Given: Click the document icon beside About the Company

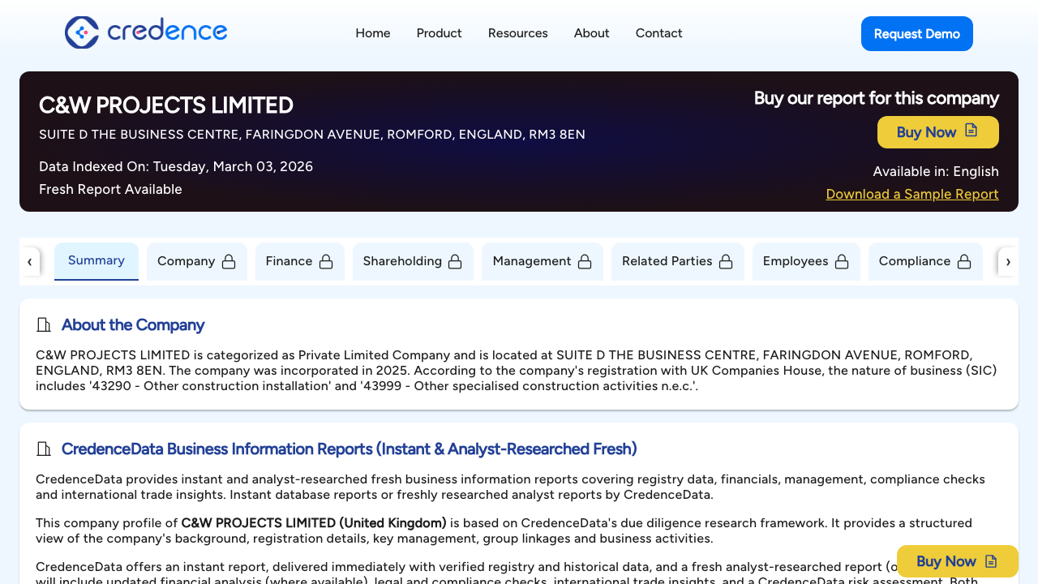Looking at the screenshot, I should (x=43, y=324).
